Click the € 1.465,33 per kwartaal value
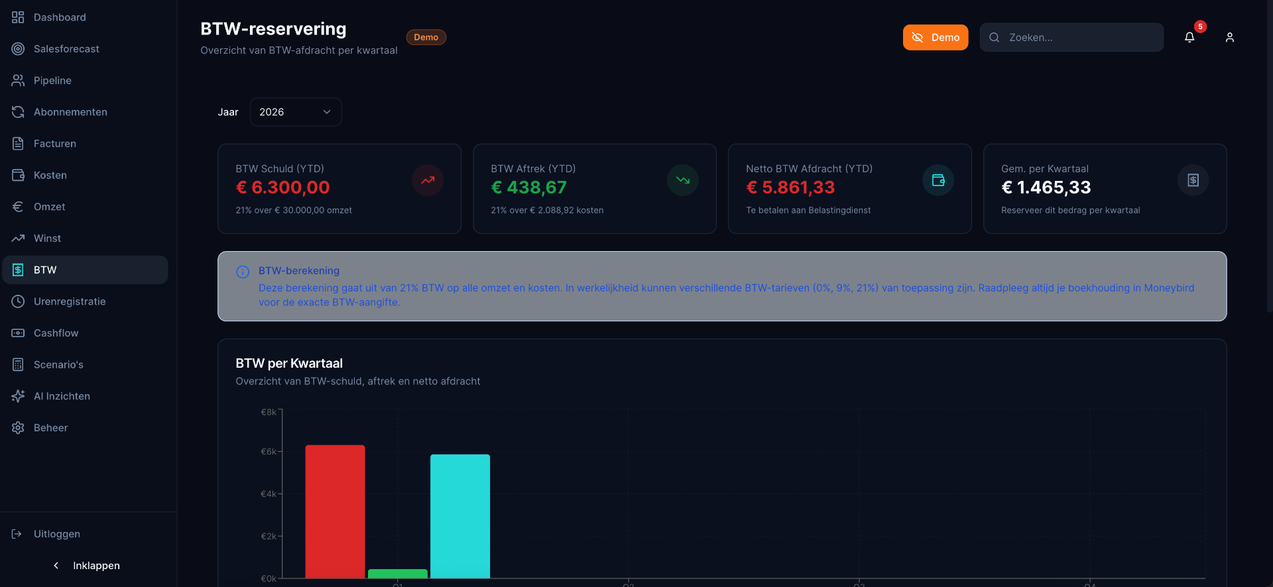 [1046, 187]
